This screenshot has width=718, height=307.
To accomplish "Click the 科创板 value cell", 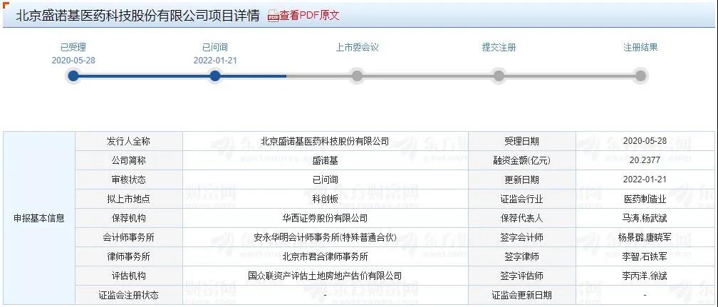I will click(325, 199).
